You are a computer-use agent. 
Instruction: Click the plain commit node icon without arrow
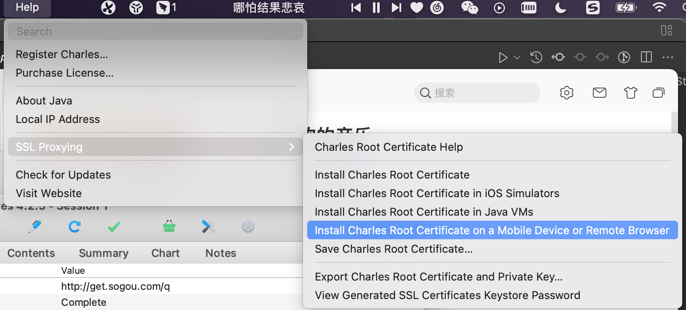click(580, 57)
